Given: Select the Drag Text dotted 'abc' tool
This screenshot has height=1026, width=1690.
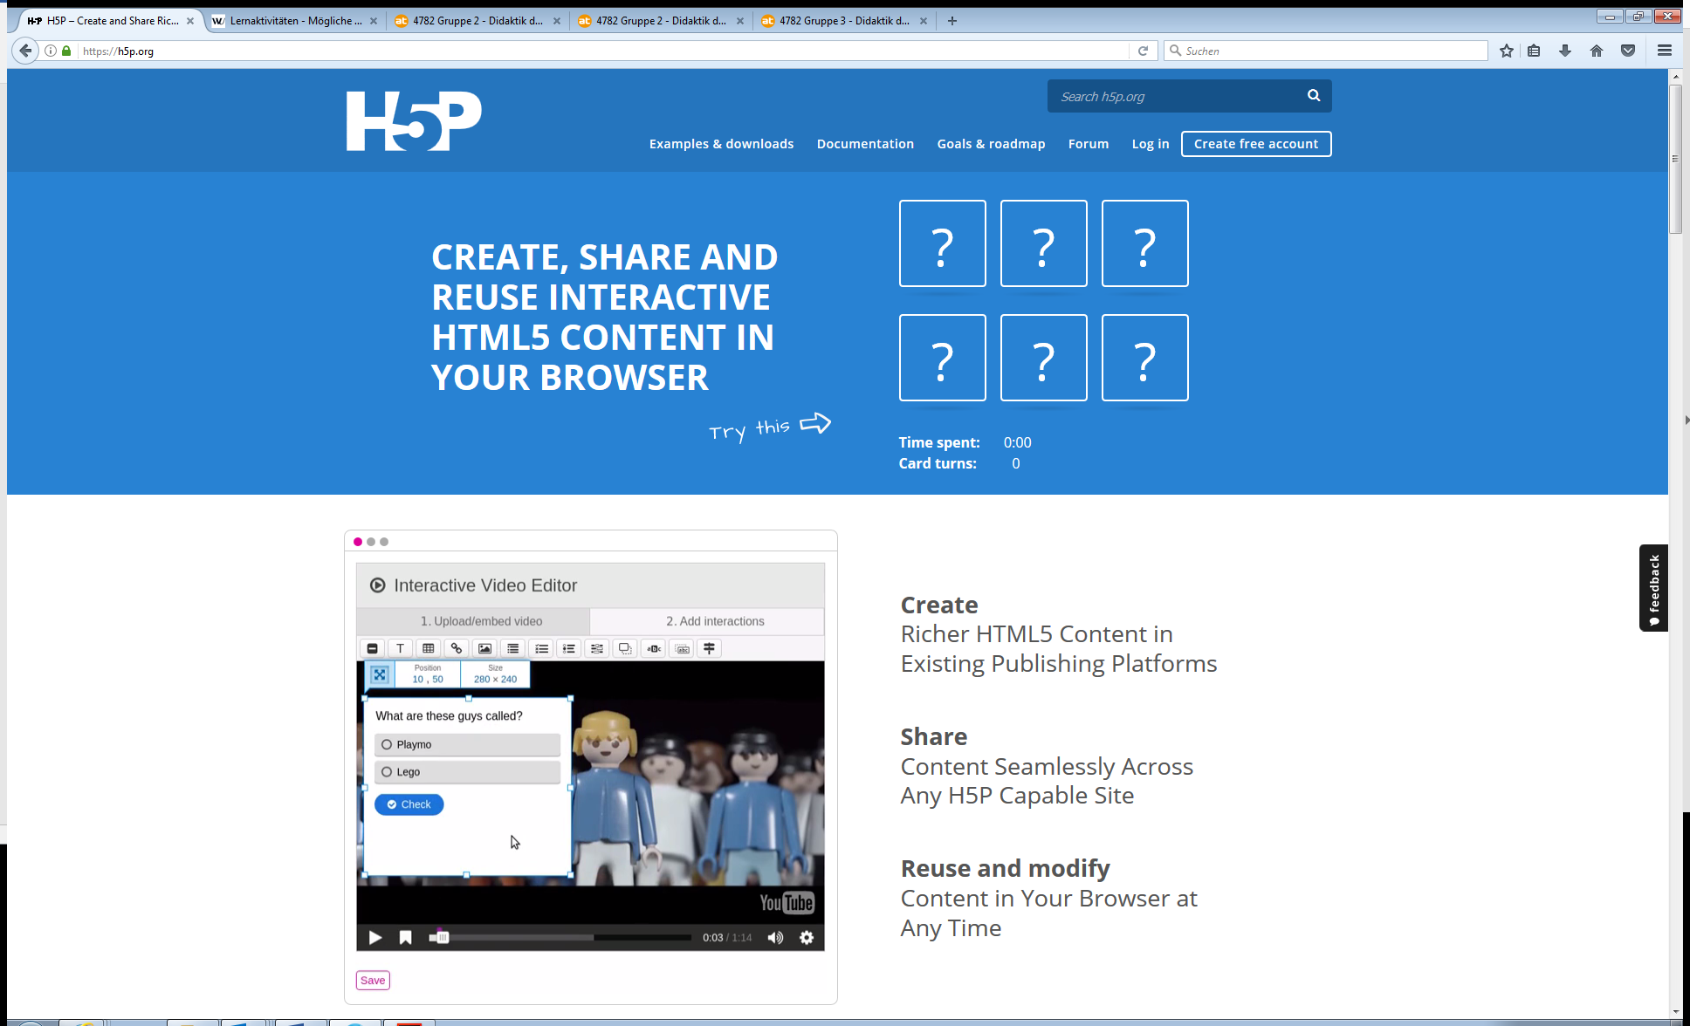Looking at the screenshot, I should pyautogui.click(x=683, y=648).
